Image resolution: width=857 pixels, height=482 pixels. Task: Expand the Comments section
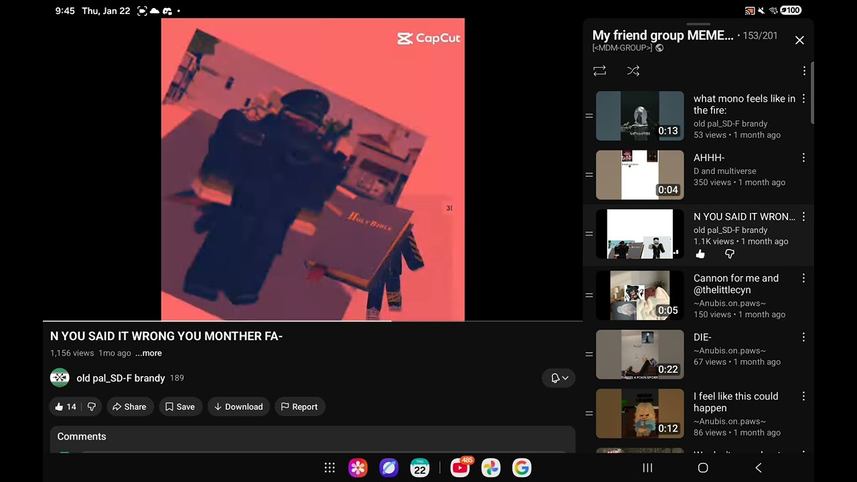point(313,438)
